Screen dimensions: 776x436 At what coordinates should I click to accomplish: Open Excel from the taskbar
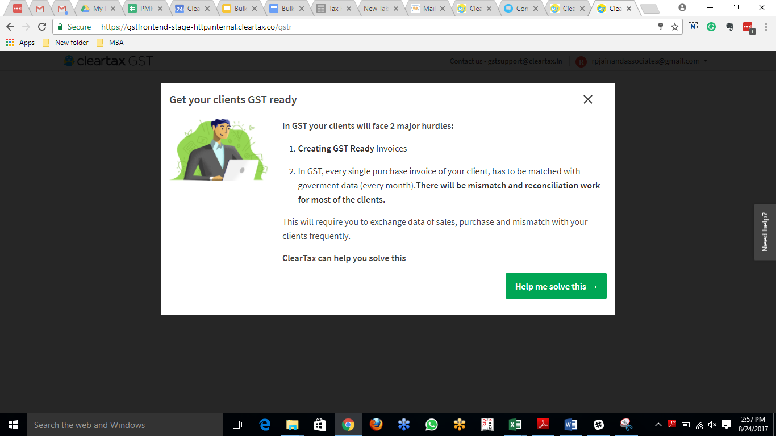click(x=515, y=425)
